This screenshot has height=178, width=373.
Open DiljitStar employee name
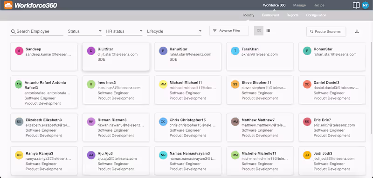(x=105, y=49)
